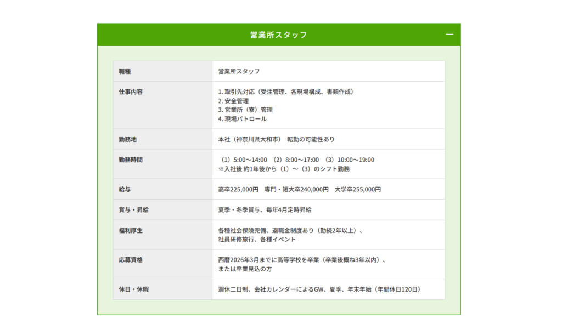Click 各種社会保険完備 benefits line
This screenshot has height=335, width=562.
click(291, 230)
